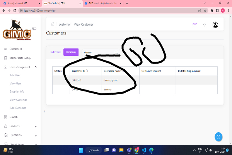Click the home icon in the breadcrumb
This screenshot has height=155, width=232.
click(53, 24)
